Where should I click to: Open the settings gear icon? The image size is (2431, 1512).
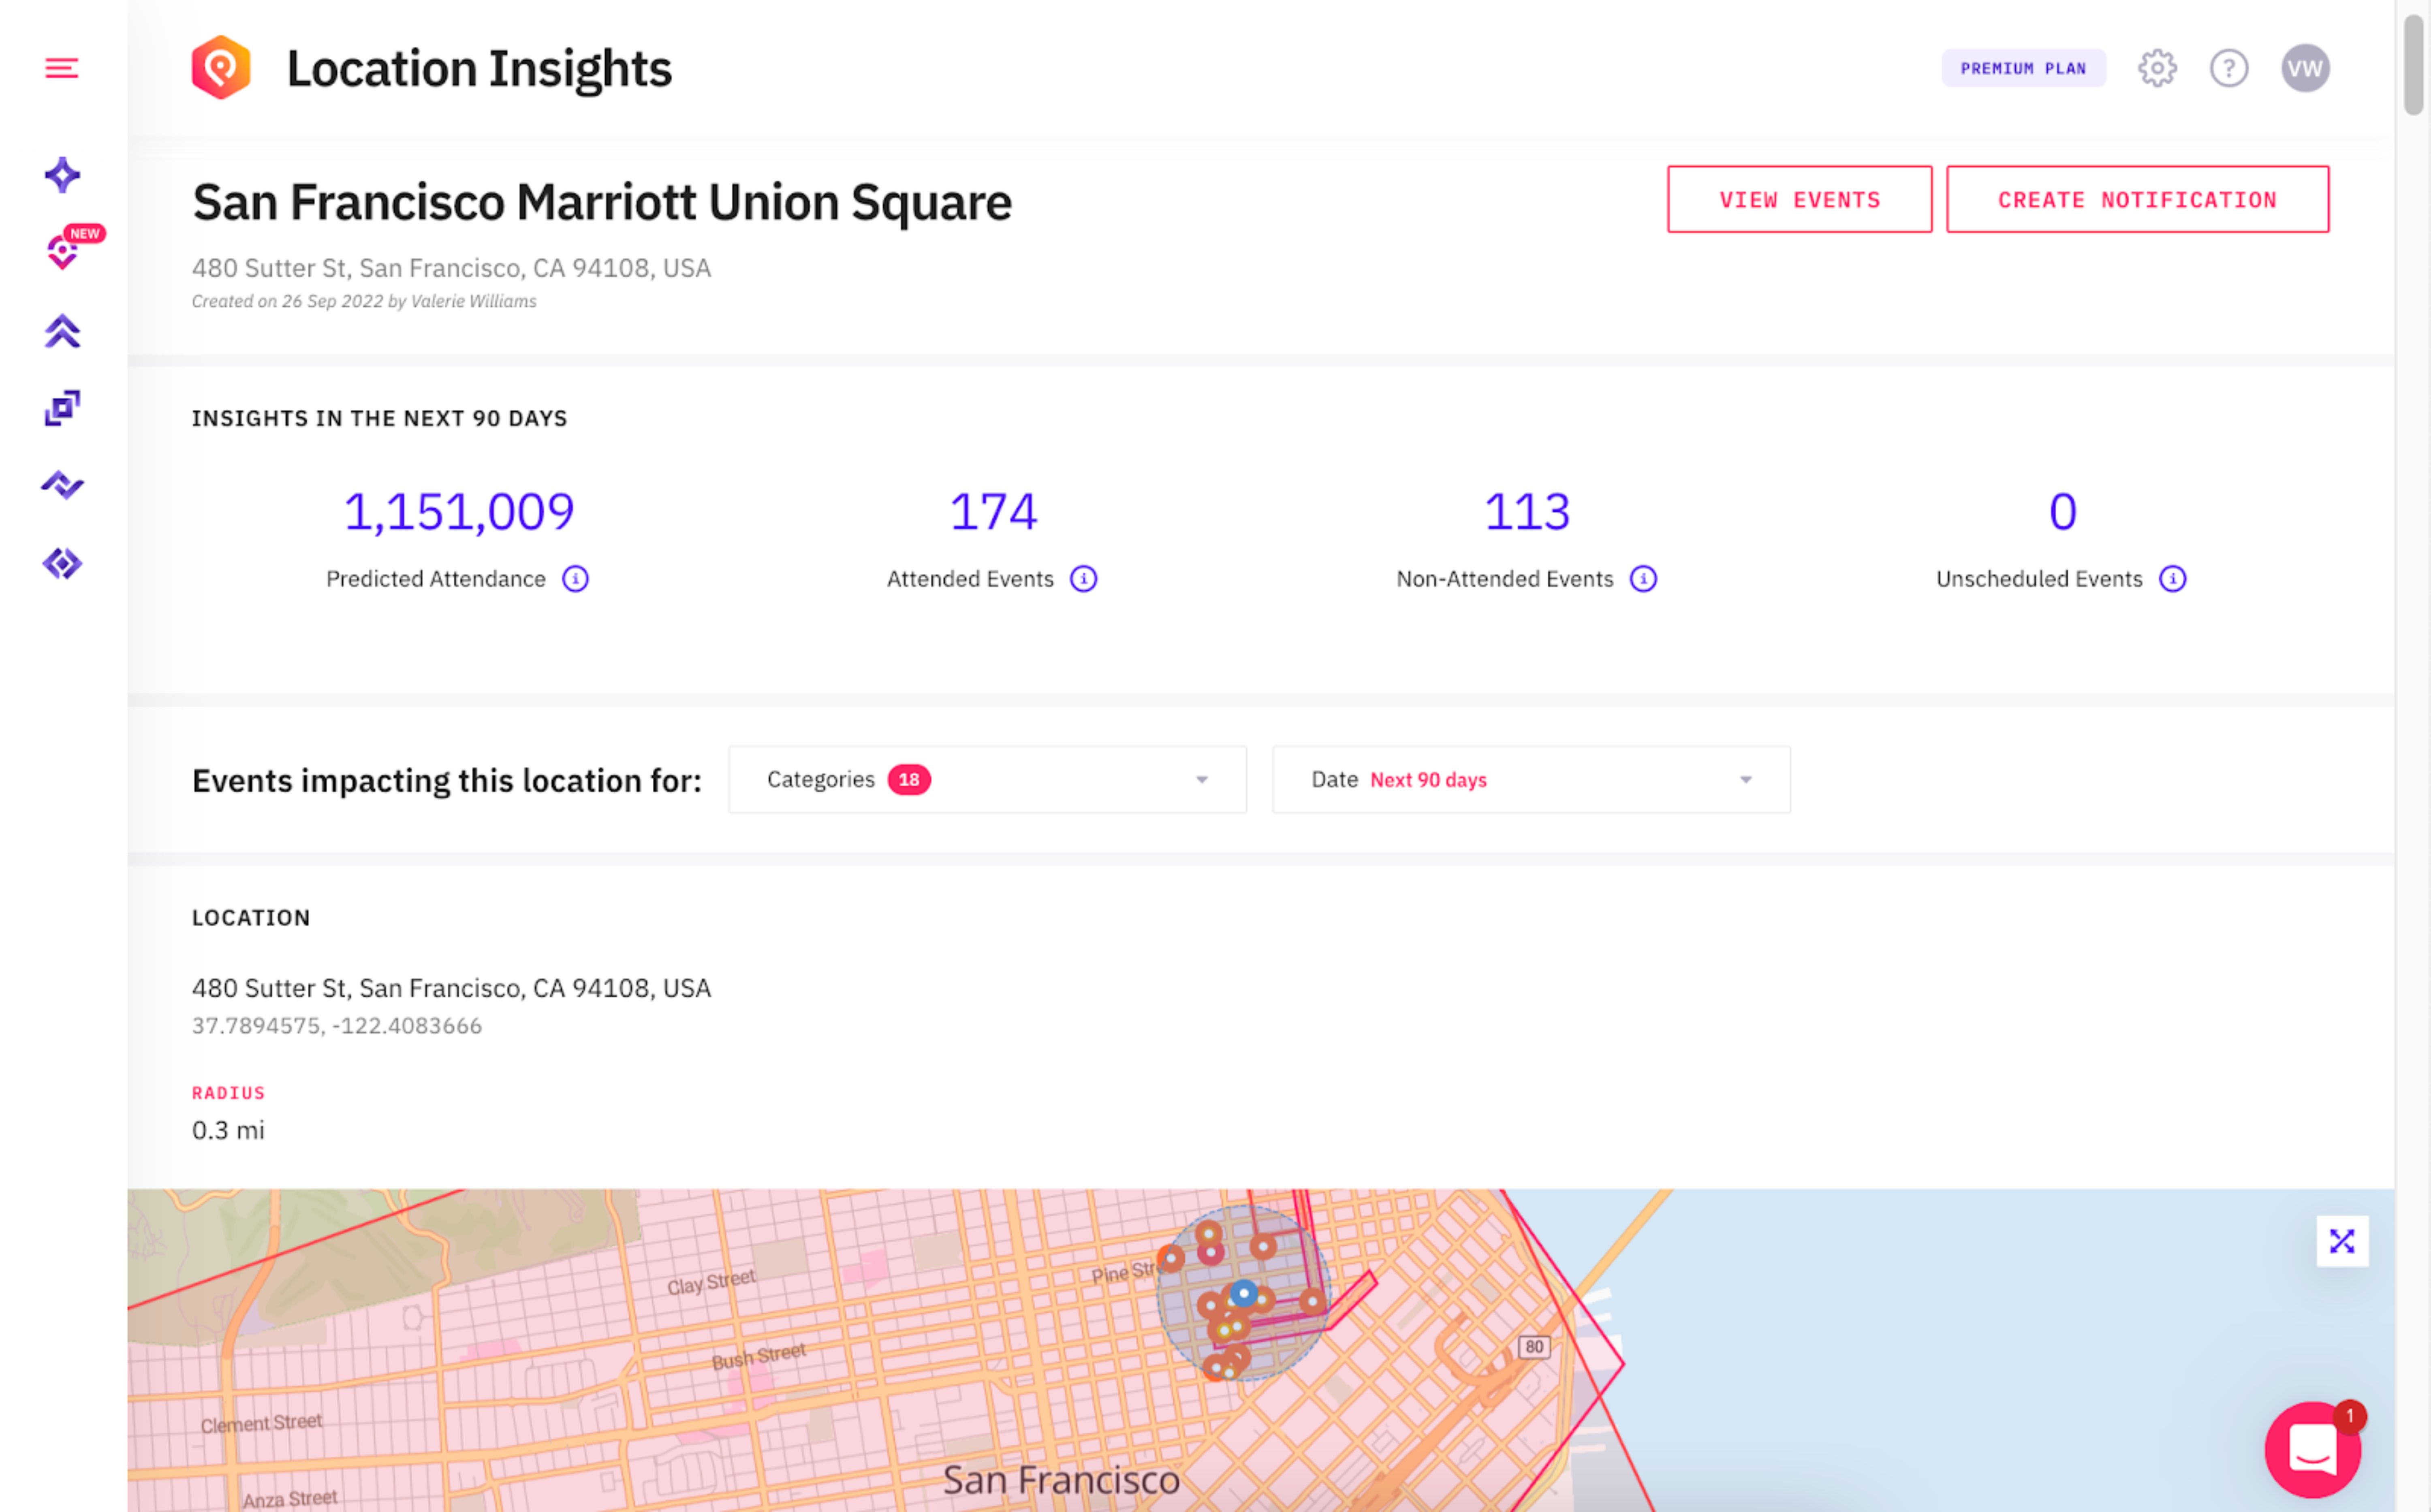pos(2157,68)
